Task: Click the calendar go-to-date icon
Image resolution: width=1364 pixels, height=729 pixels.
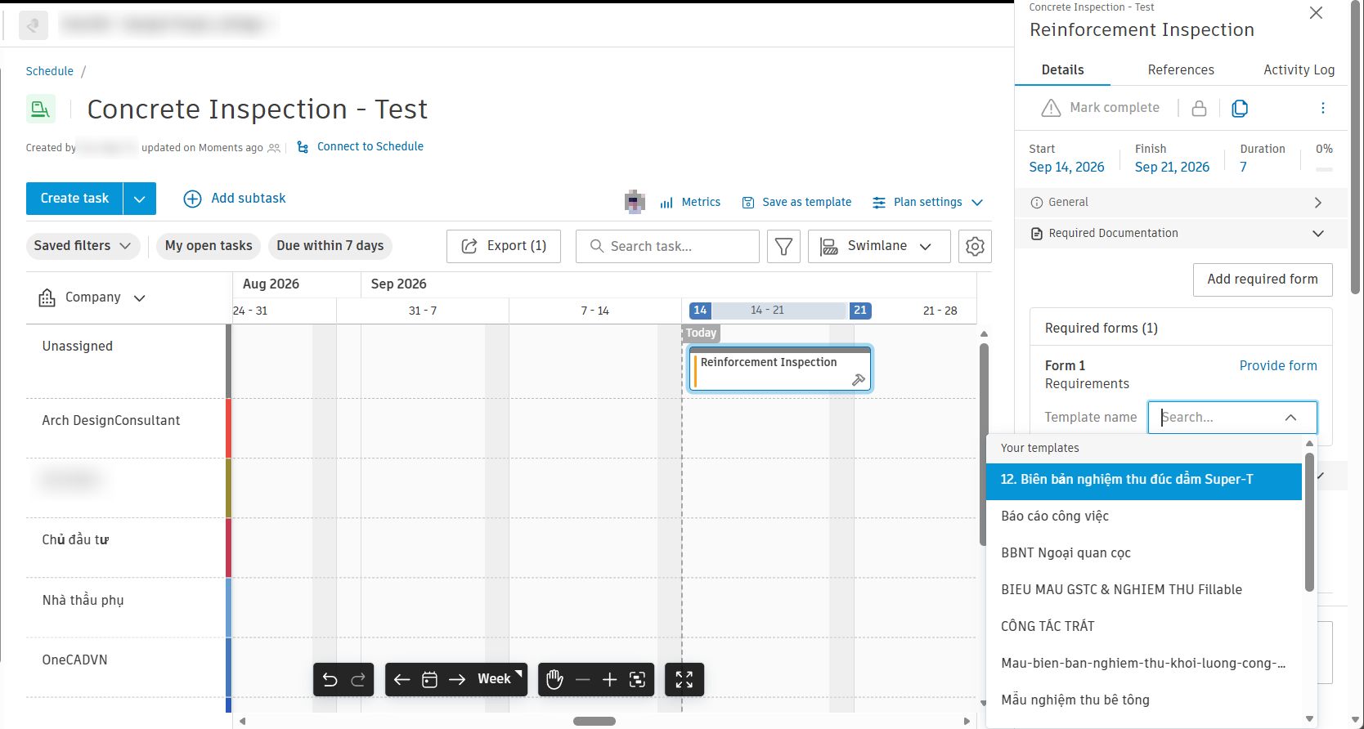Action: 429,679
